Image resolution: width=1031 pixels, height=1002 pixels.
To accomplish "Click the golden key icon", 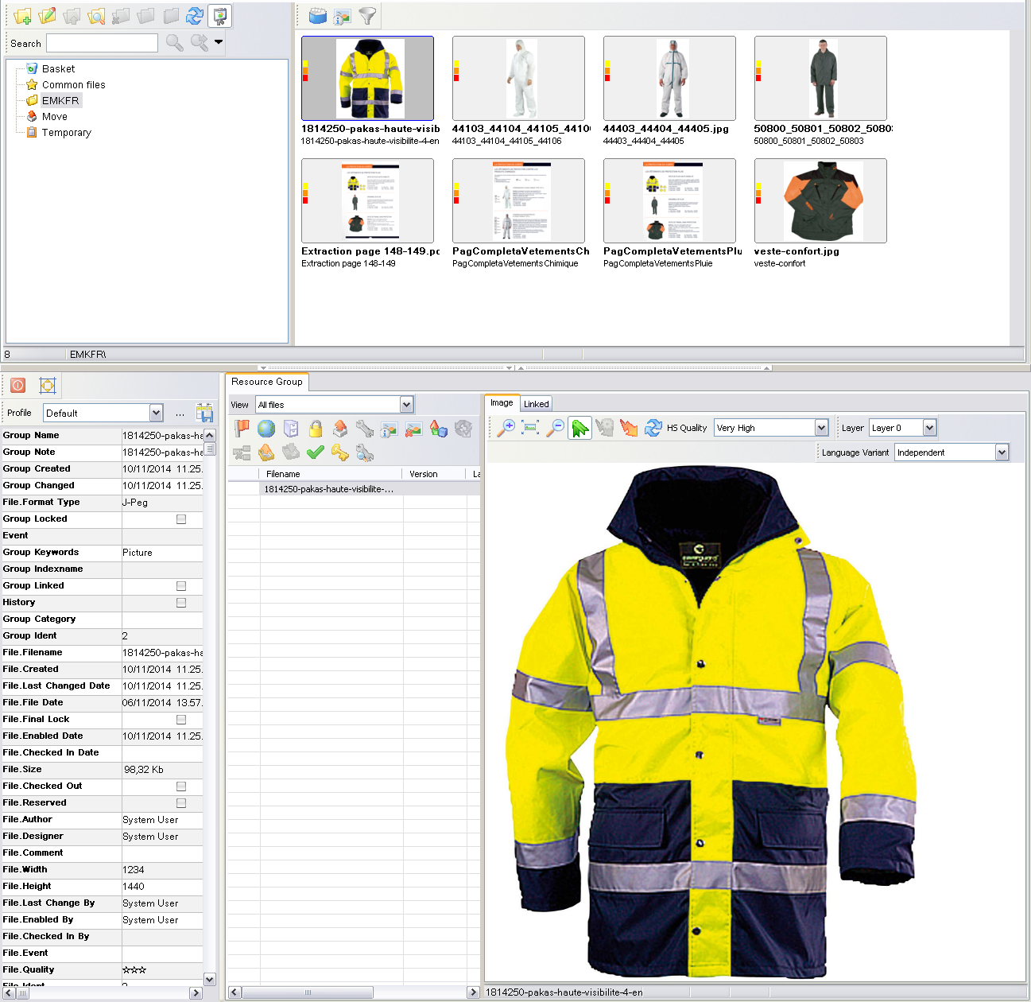I will (x=340, y=452).
